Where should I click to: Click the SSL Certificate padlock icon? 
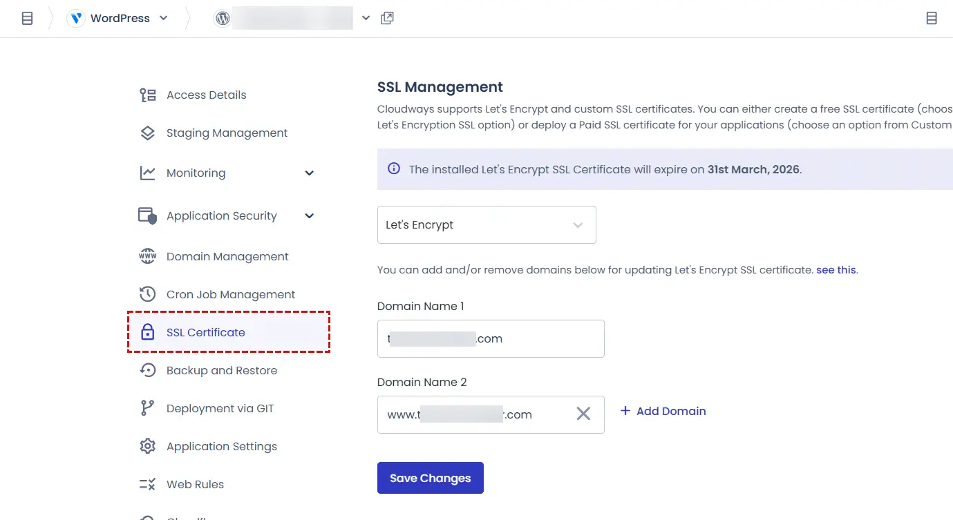tap(148, 332)
